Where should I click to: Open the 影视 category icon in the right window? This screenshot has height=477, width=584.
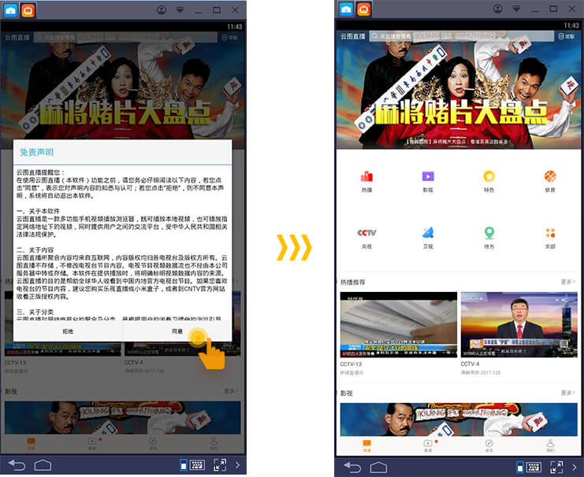click(428, 181)
